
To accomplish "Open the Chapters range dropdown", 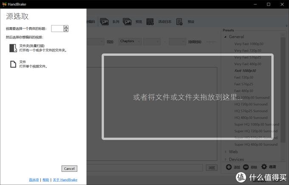I will 130,41.
